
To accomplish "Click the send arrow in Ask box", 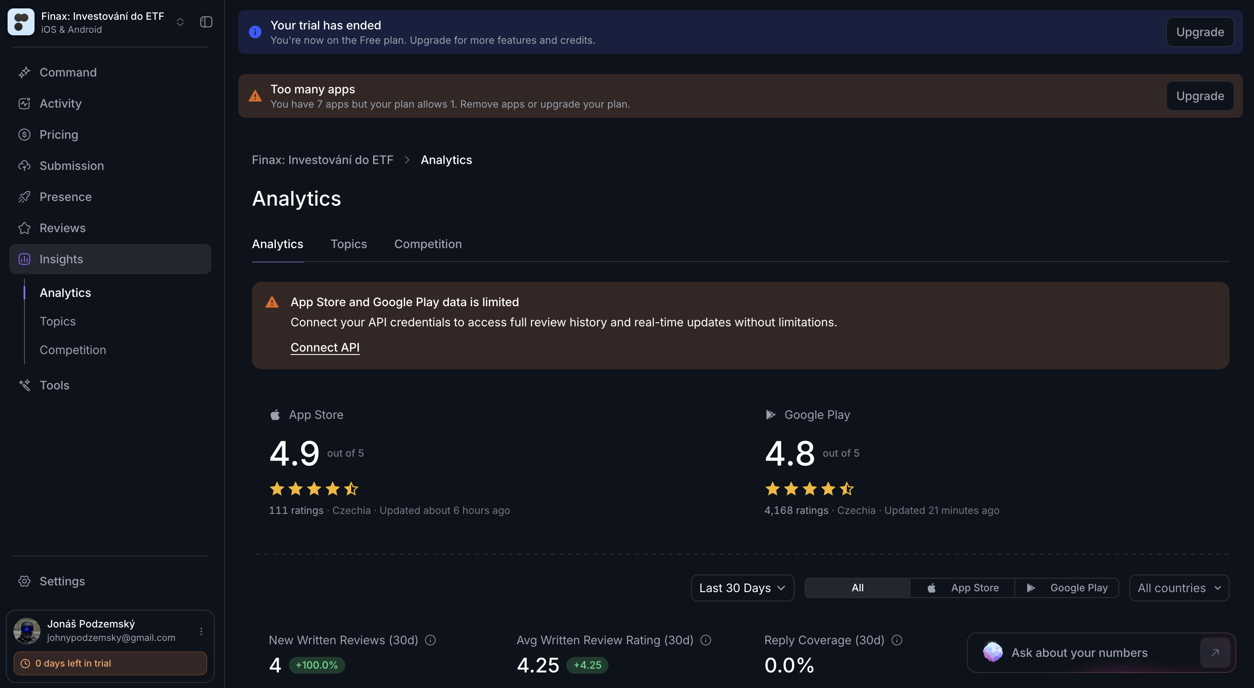I will click(x=1215, y=653).
